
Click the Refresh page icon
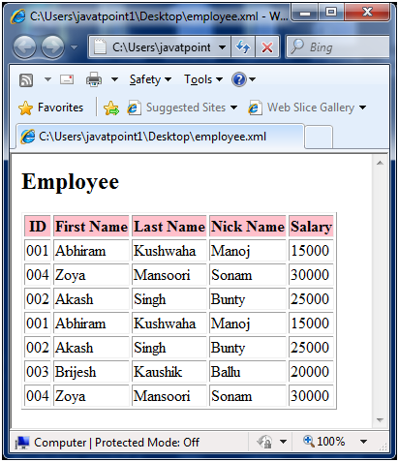[243, 47]
